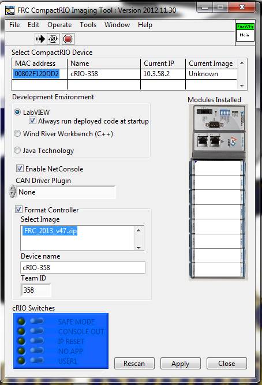Click the red Abort Execution icon
The width and height of the screenshot is (262, 385).
point(68,39)
